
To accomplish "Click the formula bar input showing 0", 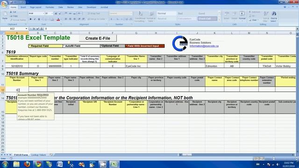I will tap(170, 29).
